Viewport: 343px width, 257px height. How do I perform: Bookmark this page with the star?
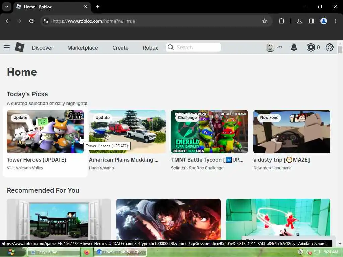(x=265, y=21)
